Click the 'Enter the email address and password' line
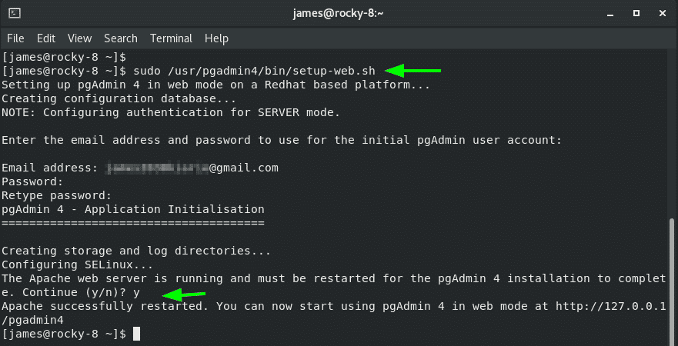 pos(282,140)
